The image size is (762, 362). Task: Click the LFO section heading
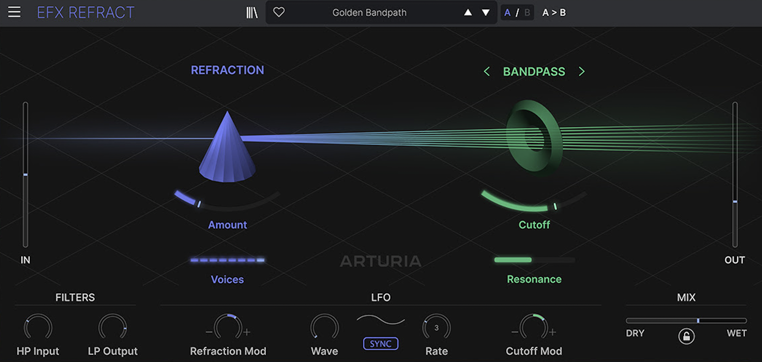[381, 297]
